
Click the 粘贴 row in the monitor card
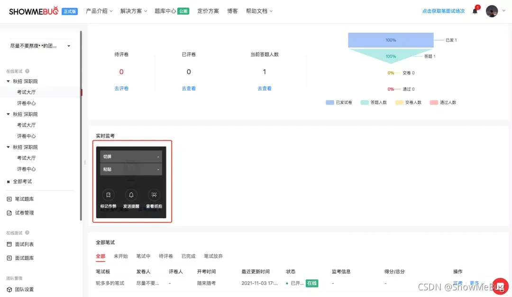[x=131, y=169]
